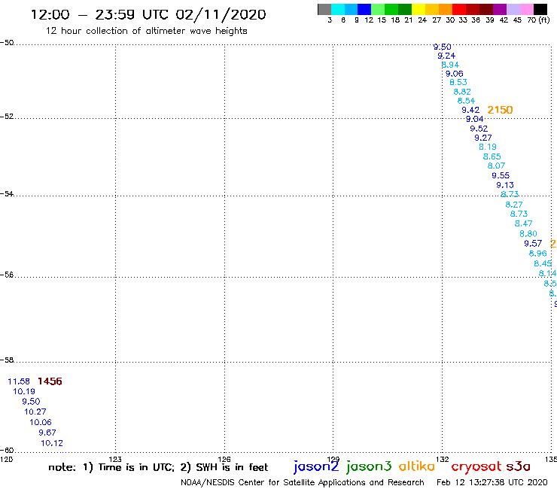Click the 8.27 wave height reading
The width and height of the screenshot is (557, 489).
click(514, 205)
